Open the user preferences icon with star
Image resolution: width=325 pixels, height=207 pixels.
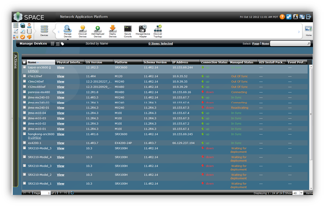pyautogui.click(x=295, y=17)
